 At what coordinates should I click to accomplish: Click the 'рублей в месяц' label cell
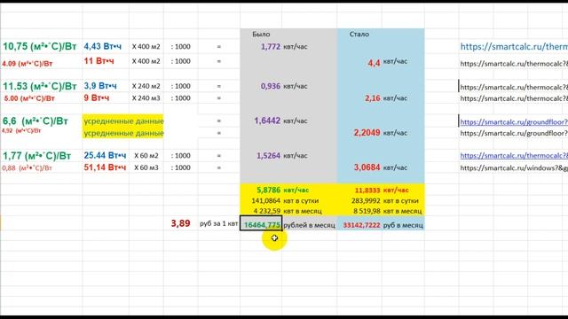point(309,225)
